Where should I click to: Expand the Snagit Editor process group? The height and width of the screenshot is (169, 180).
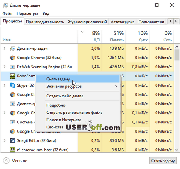click(5, 140)
